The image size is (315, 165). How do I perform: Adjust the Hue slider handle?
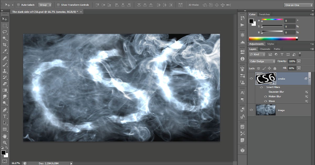click(262, 22)
